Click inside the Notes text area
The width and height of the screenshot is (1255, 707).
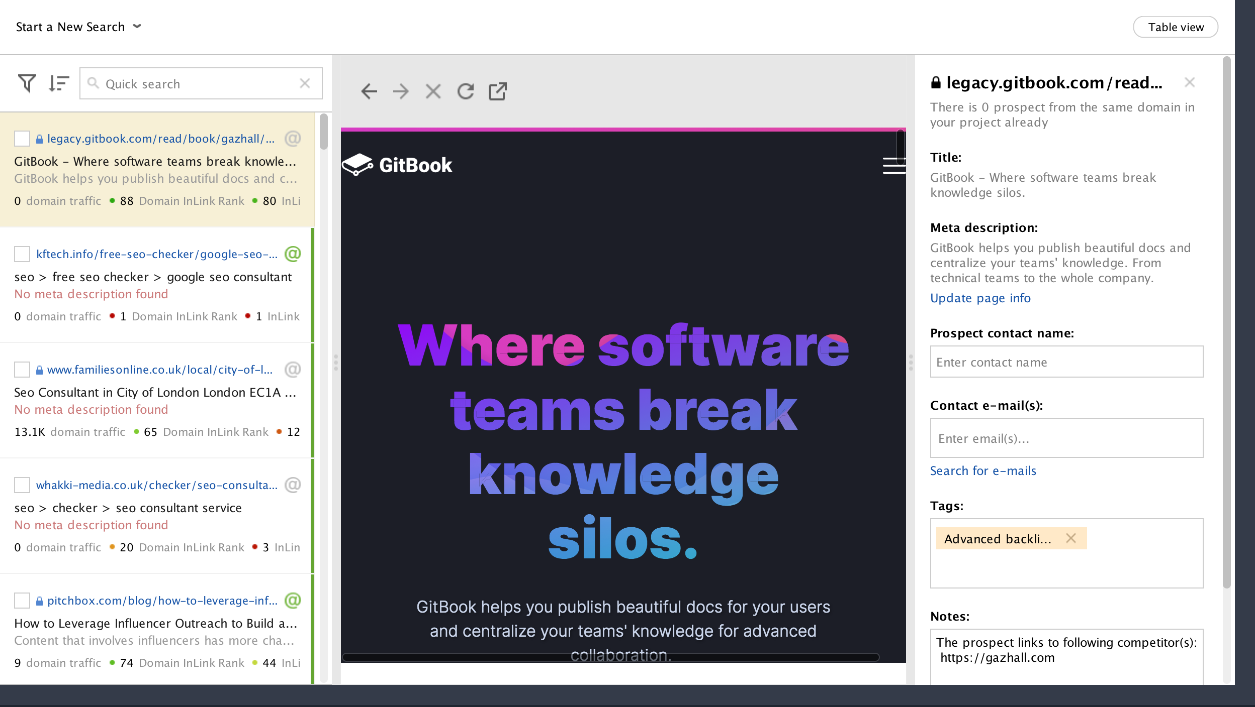pos(1066,657)
